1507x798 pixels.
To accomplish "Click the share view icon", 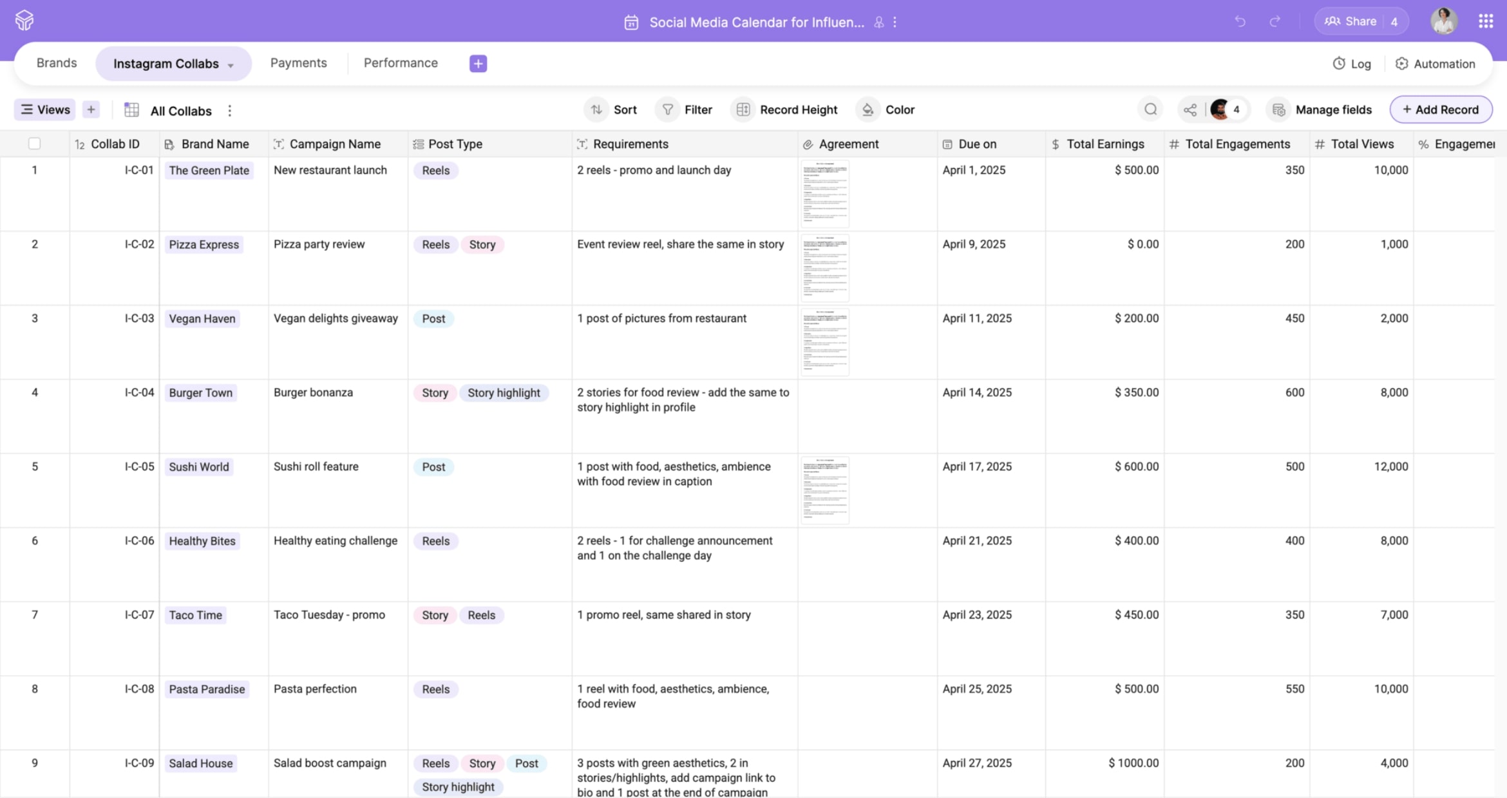I will tap(1190, 109).
